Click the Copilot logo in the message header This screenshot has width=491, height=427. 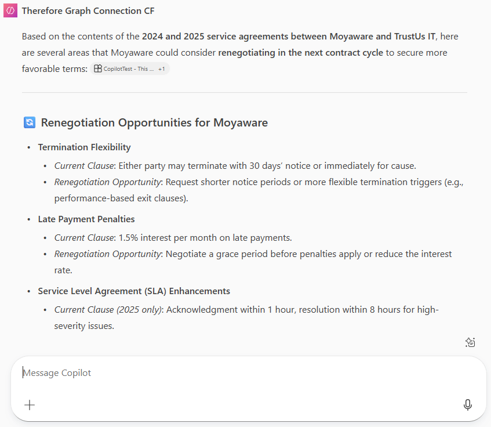click(9, 10)
